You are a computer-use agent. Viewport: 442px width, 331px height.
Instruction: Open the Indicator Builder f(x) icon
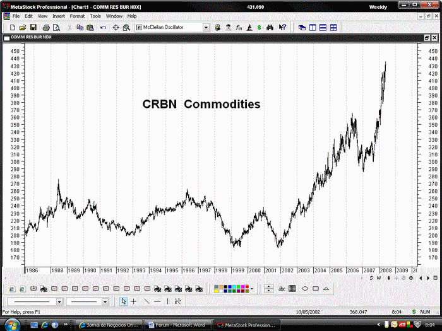[239, 28]
